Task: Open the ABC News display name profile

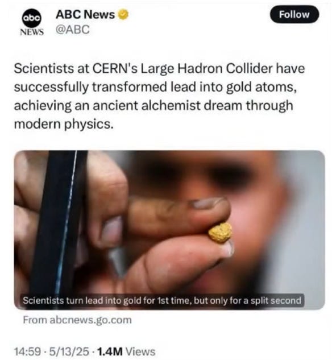Action: 85,14
